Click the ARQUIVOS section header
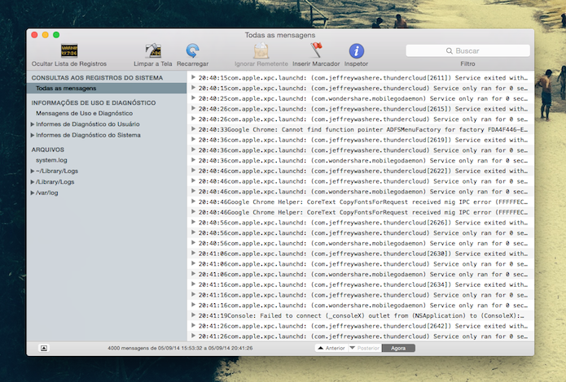Screen dimensions: 566x382 click(48, 150)
